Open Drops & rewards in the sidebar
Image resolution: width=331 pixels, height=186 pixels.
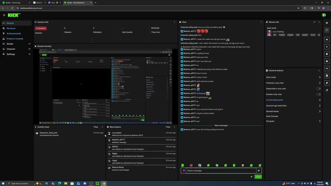[15, 38]
